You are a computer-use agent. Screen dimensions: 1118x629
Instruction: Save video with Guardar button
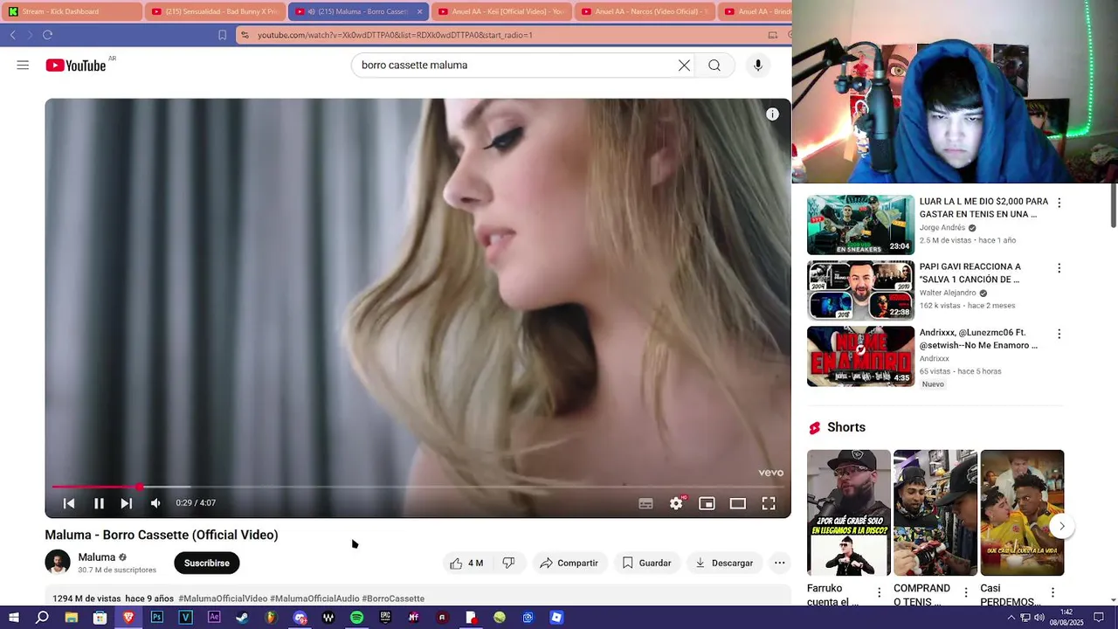tap(646, 563)
